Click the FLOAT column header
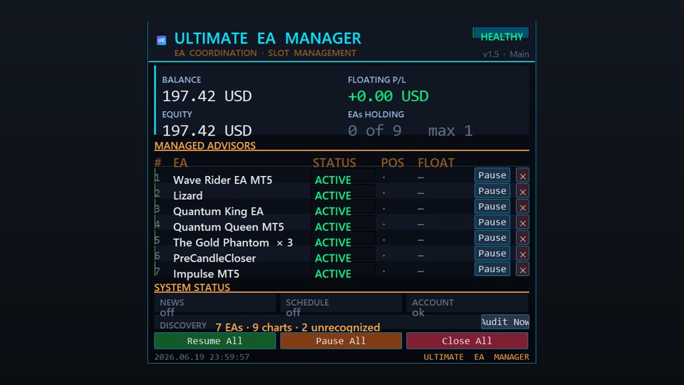Image resolution: width=684 pixels, height=385 pixels. coord(436,163)
